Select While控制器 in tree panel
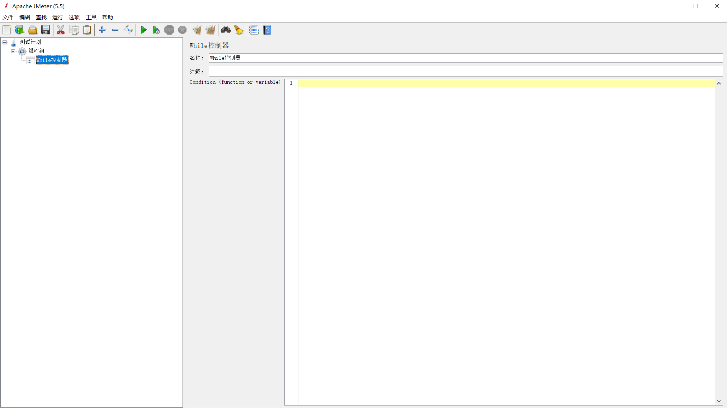 [x=52, y=60]
